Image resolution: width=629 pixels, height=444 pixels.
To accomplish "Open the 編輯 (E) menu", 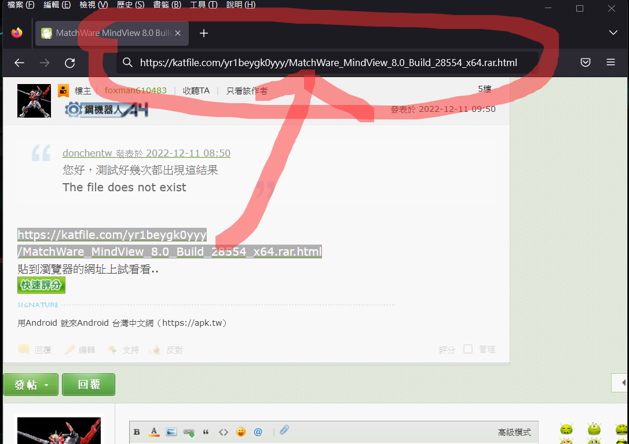I will click(x=57, y=5).
